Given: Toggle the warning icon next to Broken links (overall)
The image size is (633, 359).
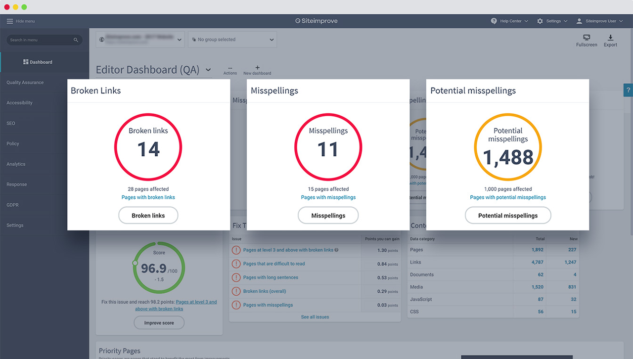Looking at the screenshot, I should pos(236,291).
